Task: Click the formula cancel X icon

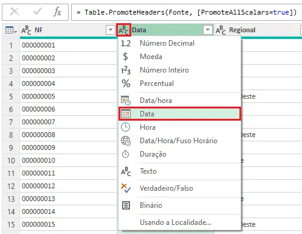Action: coord(15,12)
